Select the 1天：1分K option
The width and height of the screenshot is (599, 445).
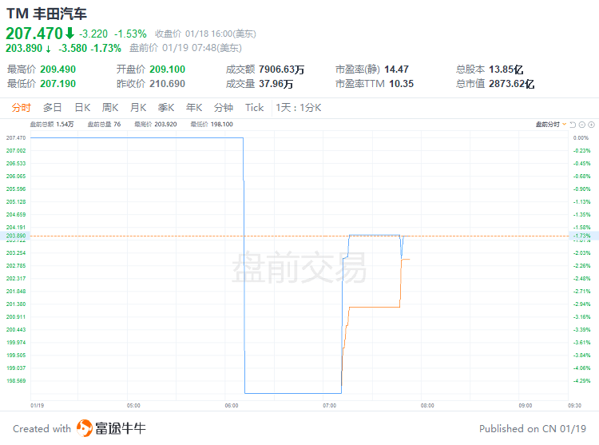pos(299,108)
